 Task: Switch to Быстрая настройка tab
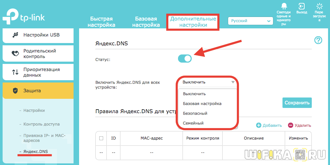tap(103, 22)
